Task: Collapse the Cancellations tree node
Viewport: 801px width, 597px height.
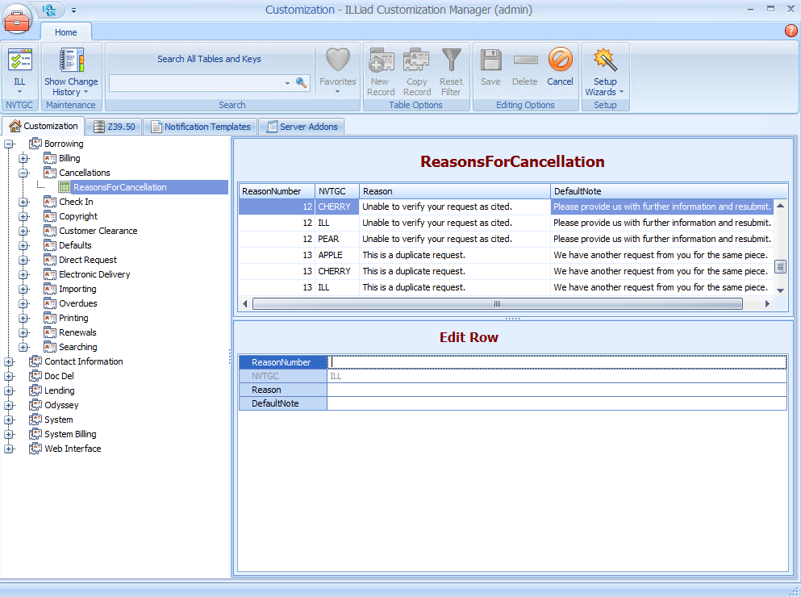Action: pos(24,173)
